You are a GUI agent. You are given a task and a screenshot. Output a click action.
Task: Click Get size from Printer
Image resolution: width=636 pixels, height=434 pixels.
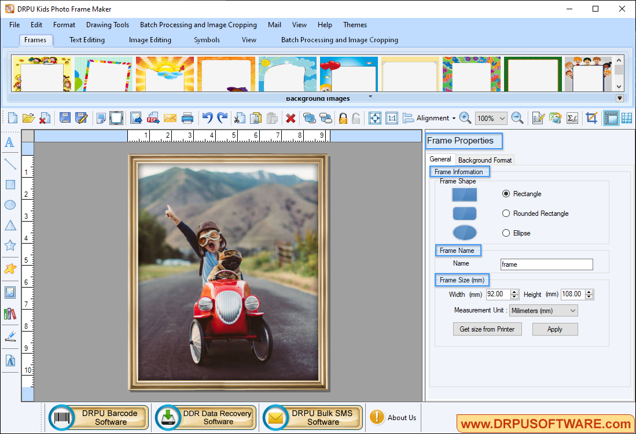click(487, 329)
